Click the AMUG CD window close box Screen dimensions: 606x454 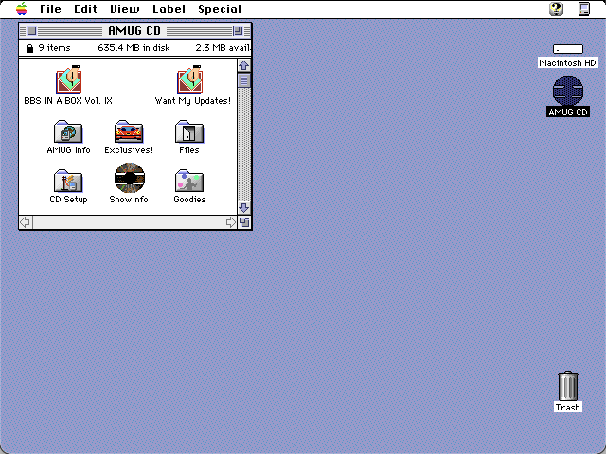click(x=31, y=30)
